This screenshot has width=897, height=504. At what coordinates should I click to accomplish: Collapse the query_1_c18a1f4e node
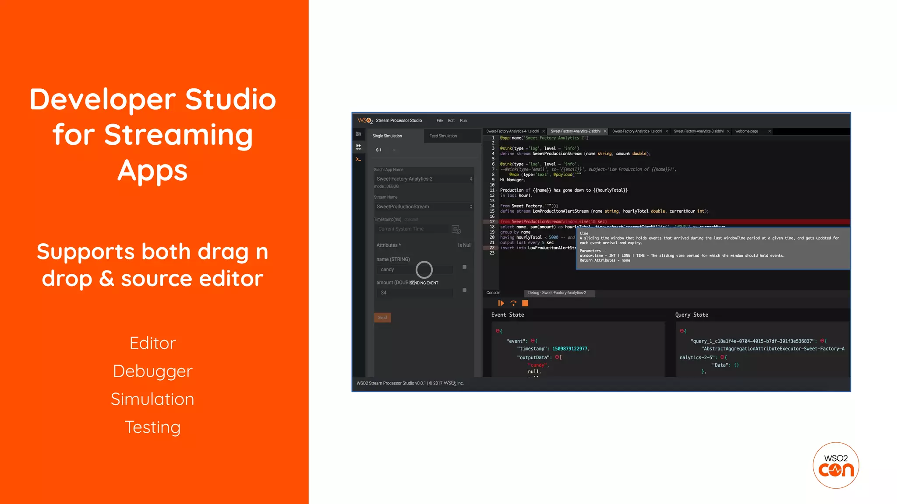(x=822, y=341)
